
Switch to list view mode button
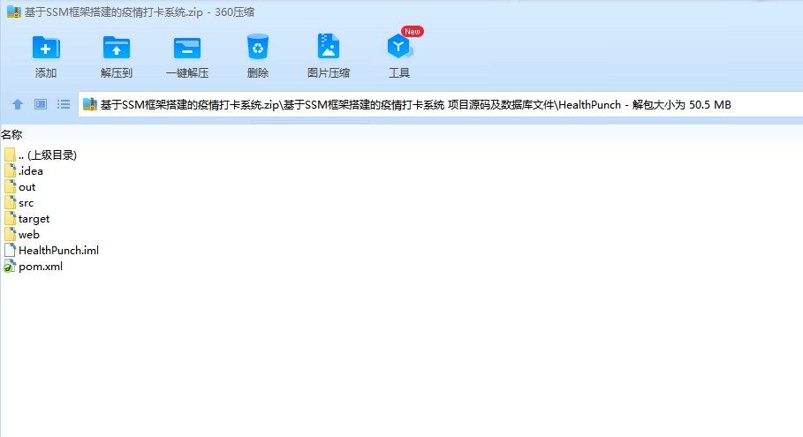pyautogui.click(x=64, y=104)
